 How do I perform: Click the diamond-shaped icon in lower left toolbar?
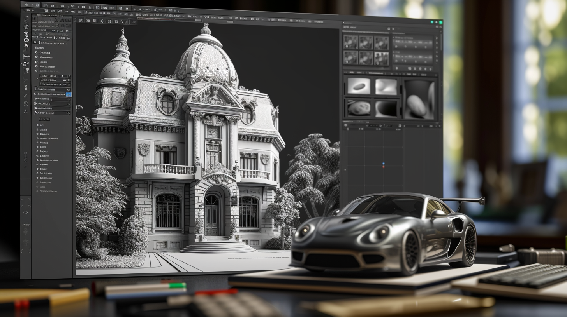[x=26, y=212]
